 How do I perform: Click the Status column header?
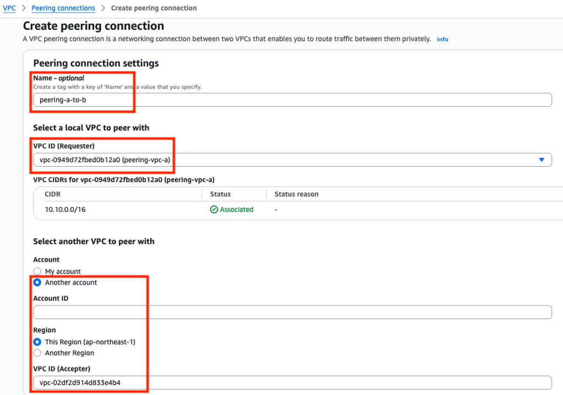click(220, 194)
